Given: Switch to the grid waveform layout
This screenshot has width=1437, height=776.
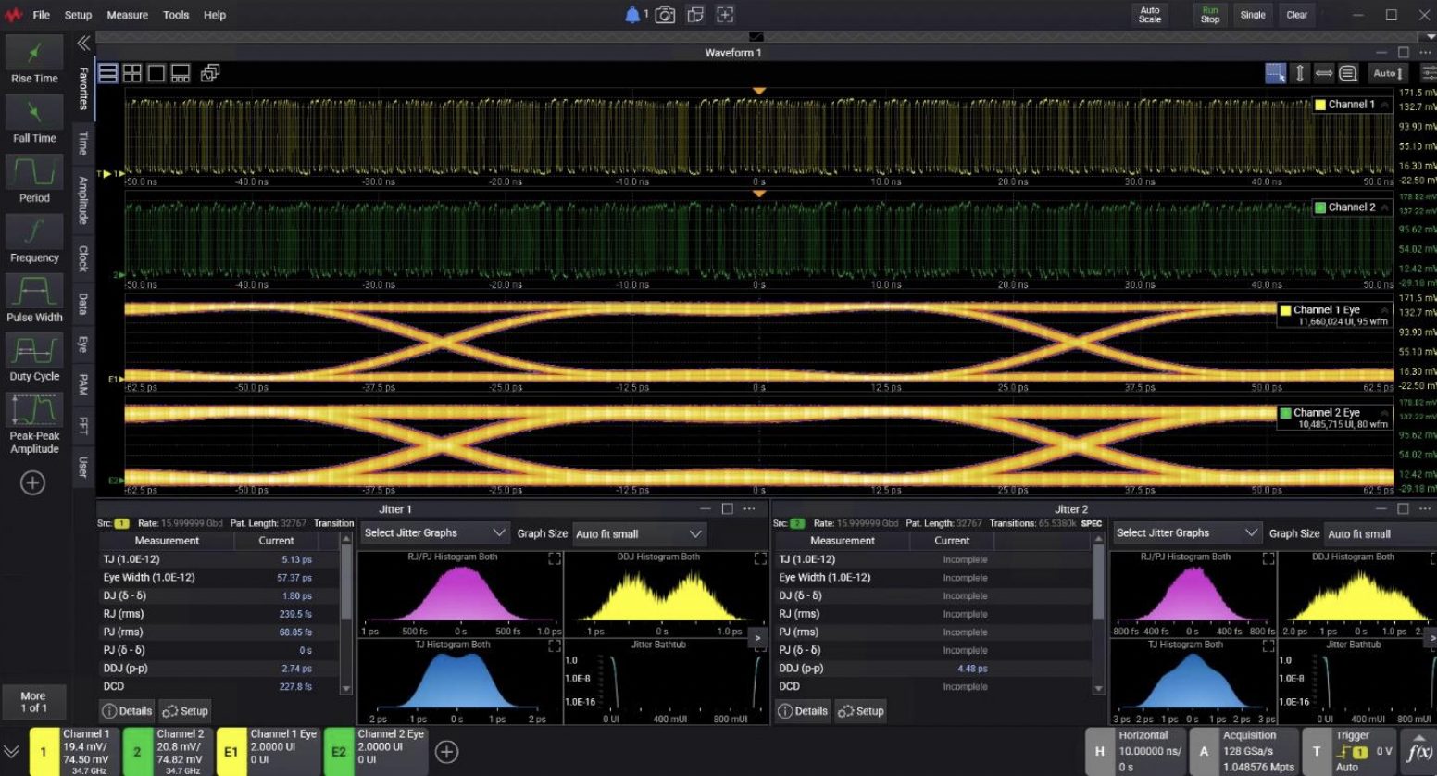Looking at the screenshot, I should coord(132,73).
